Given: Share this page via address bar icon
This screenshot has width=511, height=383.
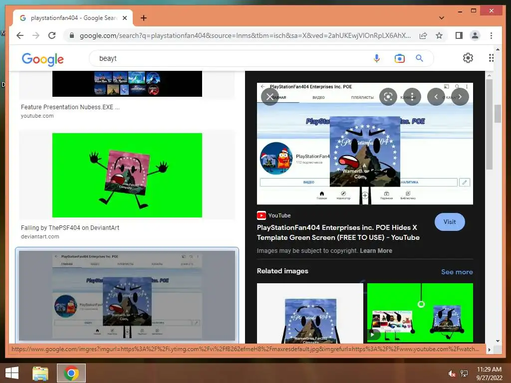Looking at the screenshot, I should (423, 35).
